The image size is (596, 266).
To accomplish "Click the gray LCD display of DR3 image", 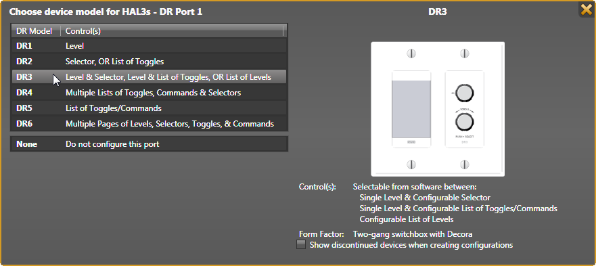I will (411, 109).
